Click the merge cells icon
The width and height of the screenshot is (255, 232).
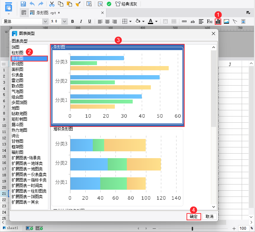pyautogui.click(x=165, y=21)
